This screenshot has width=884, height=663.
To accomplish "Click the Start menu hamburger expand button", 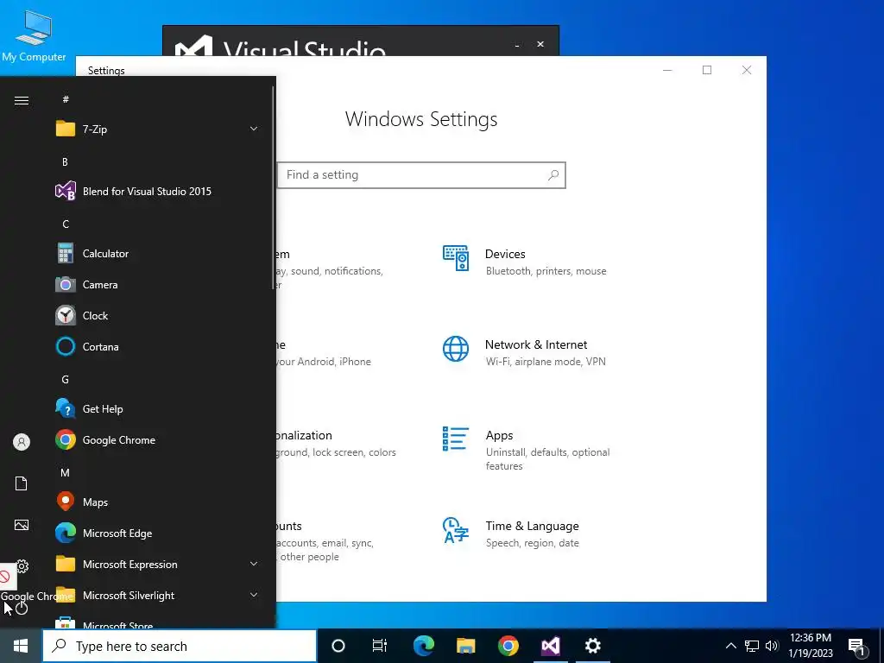I will pos(22,100).
